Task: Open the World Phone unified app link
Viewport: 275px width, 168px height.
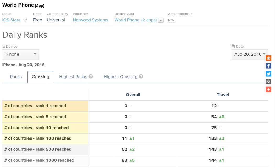Action: (x=127, y=20)
